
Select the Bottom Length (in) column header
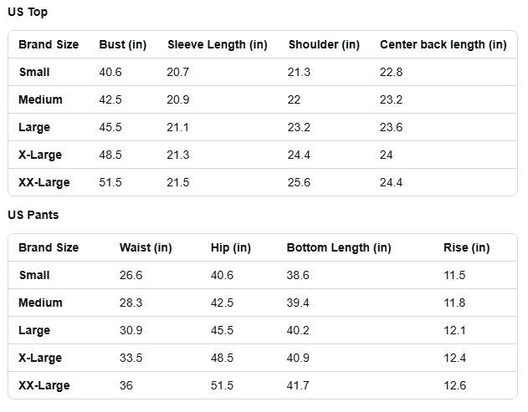click(338, 247)
